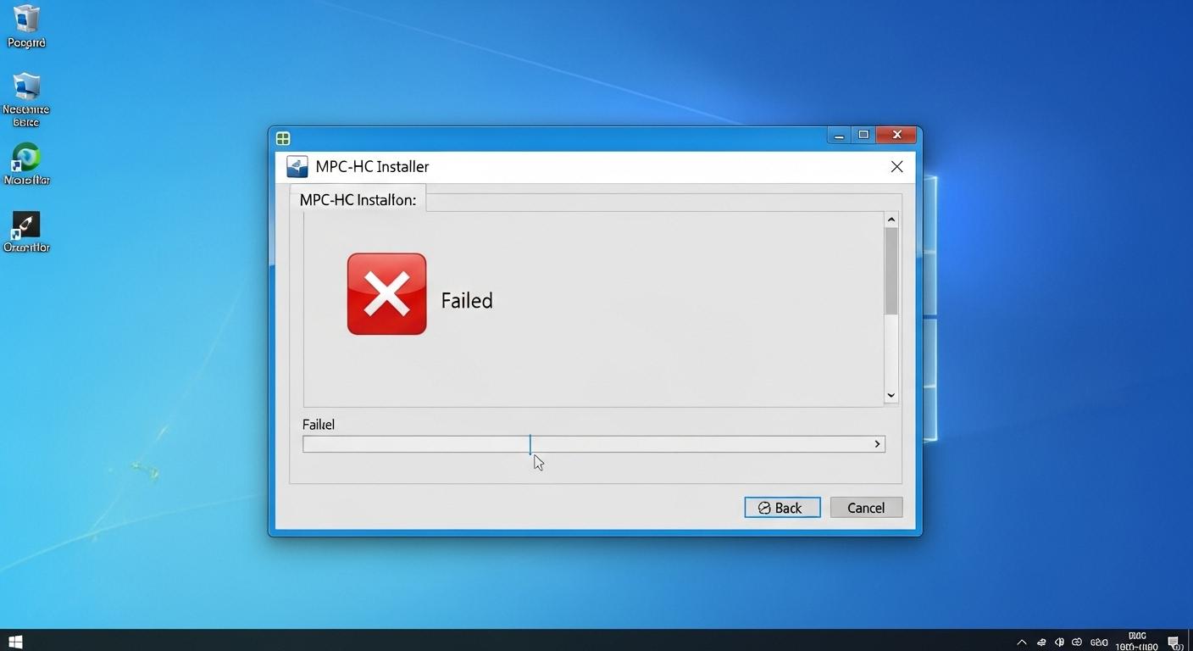Screen dimensions: 1193x651
Task: Select the MPC-HC Installation tab
Action: point(358,200)
